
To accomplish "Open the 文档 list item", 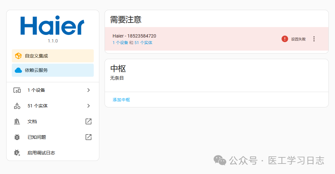I will [53, 121].
